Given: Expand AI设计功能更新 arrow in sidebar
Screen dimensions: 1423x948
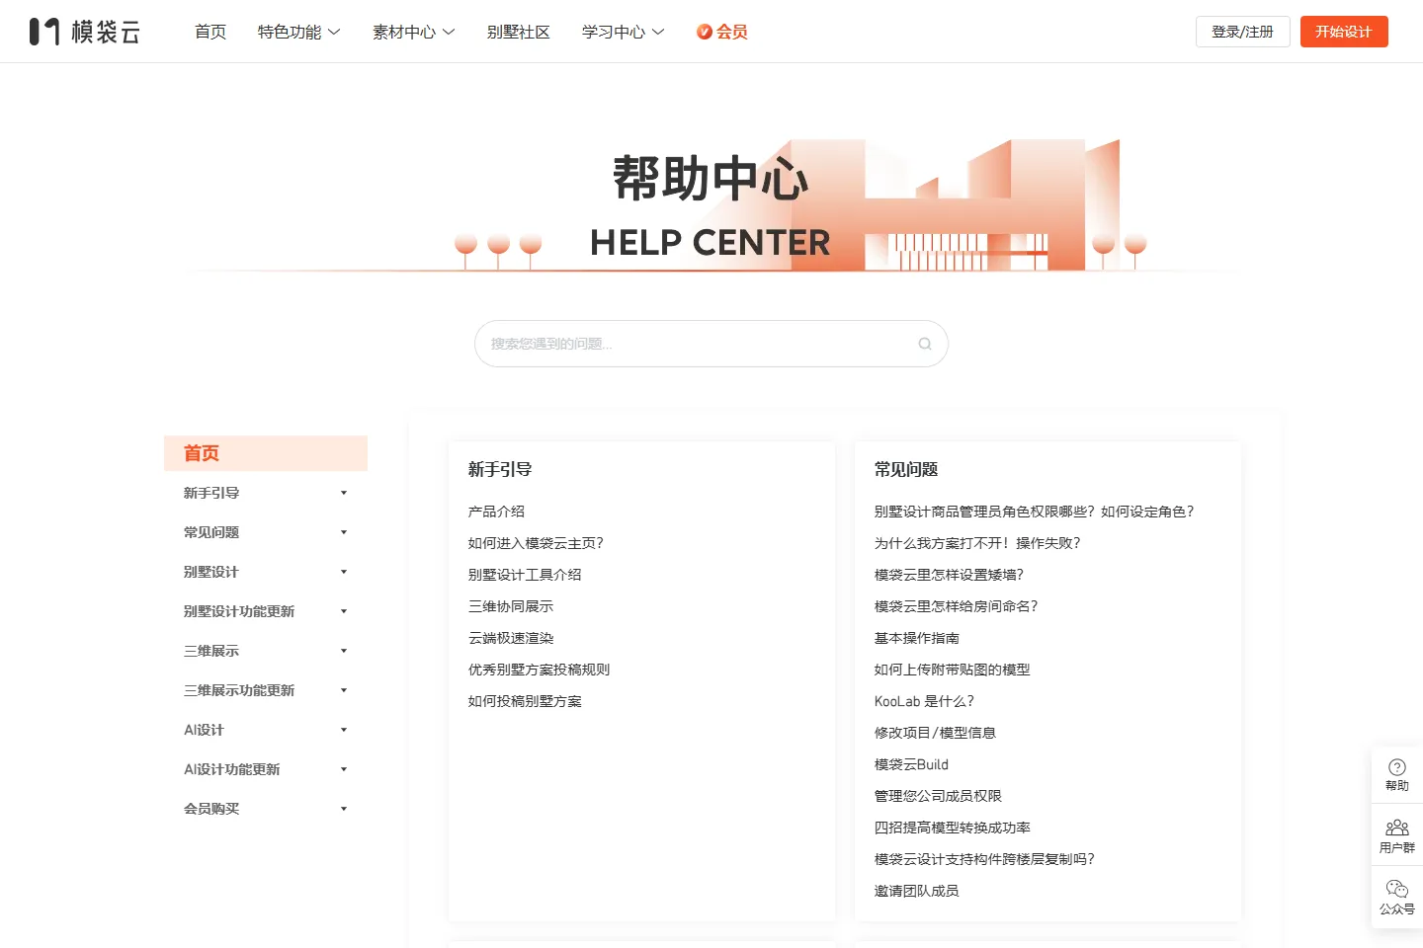Looking at the screenshot, I should click(344, 769).
